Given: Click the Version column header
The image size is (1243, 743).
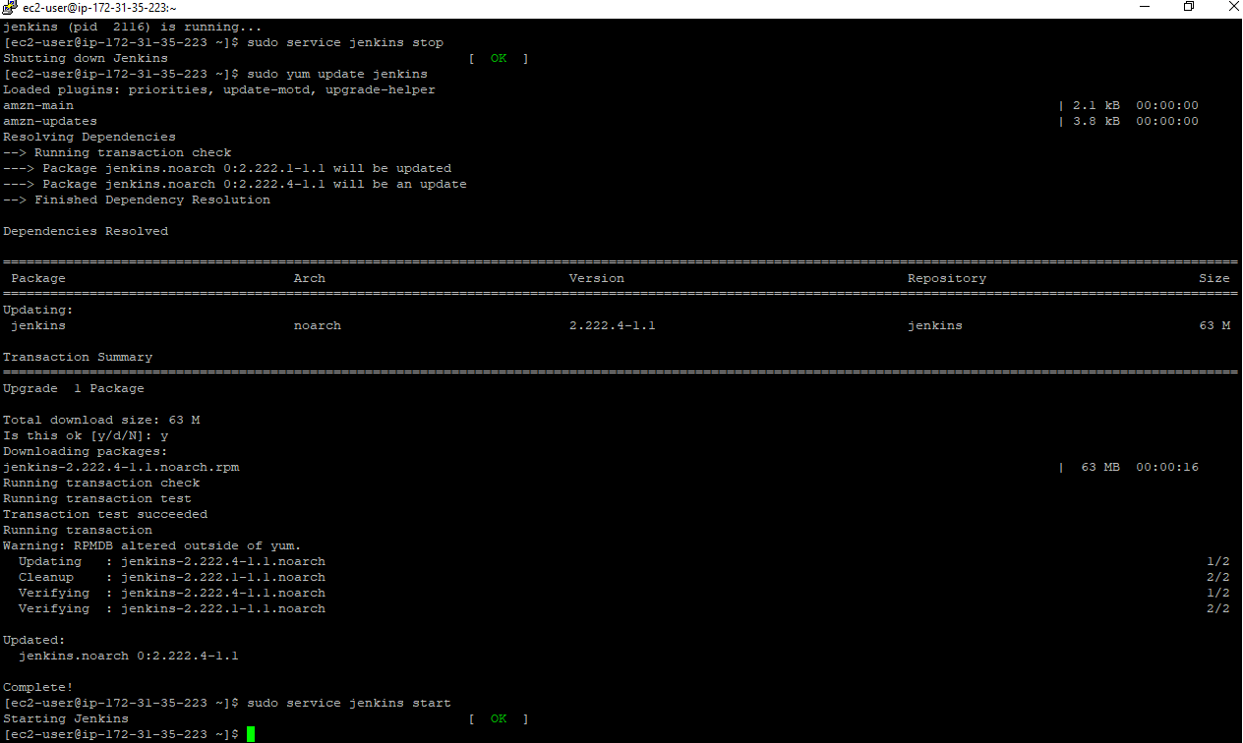Looking at the screenshot, I should [597, 279].
